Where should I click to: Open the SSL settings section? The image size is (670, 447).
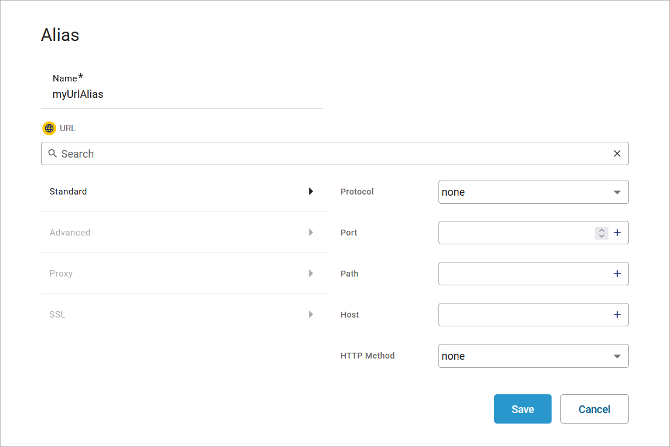tap(57, 315)
